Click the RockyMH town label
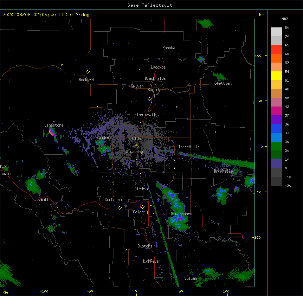The image size is (303, 296). pyautogui.click(x=86, y=80)
